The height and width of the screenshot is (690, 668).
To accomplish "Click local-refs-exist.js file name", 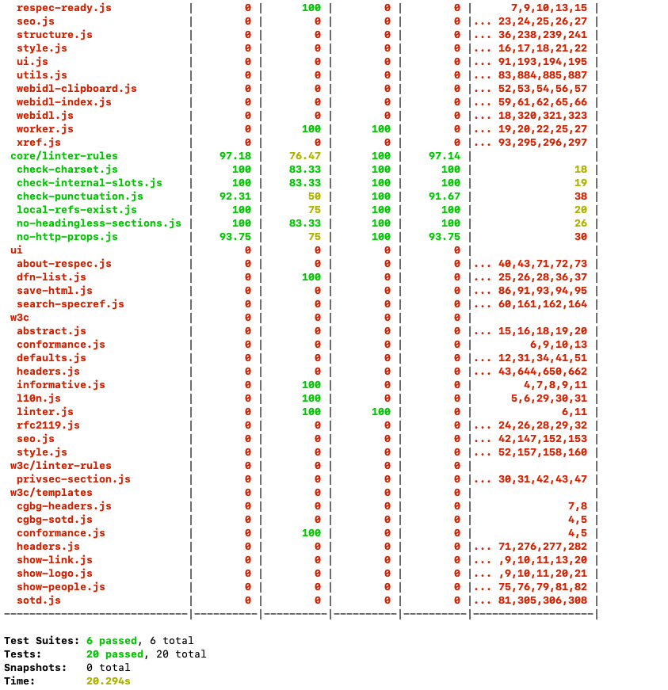I will point(77,210).
